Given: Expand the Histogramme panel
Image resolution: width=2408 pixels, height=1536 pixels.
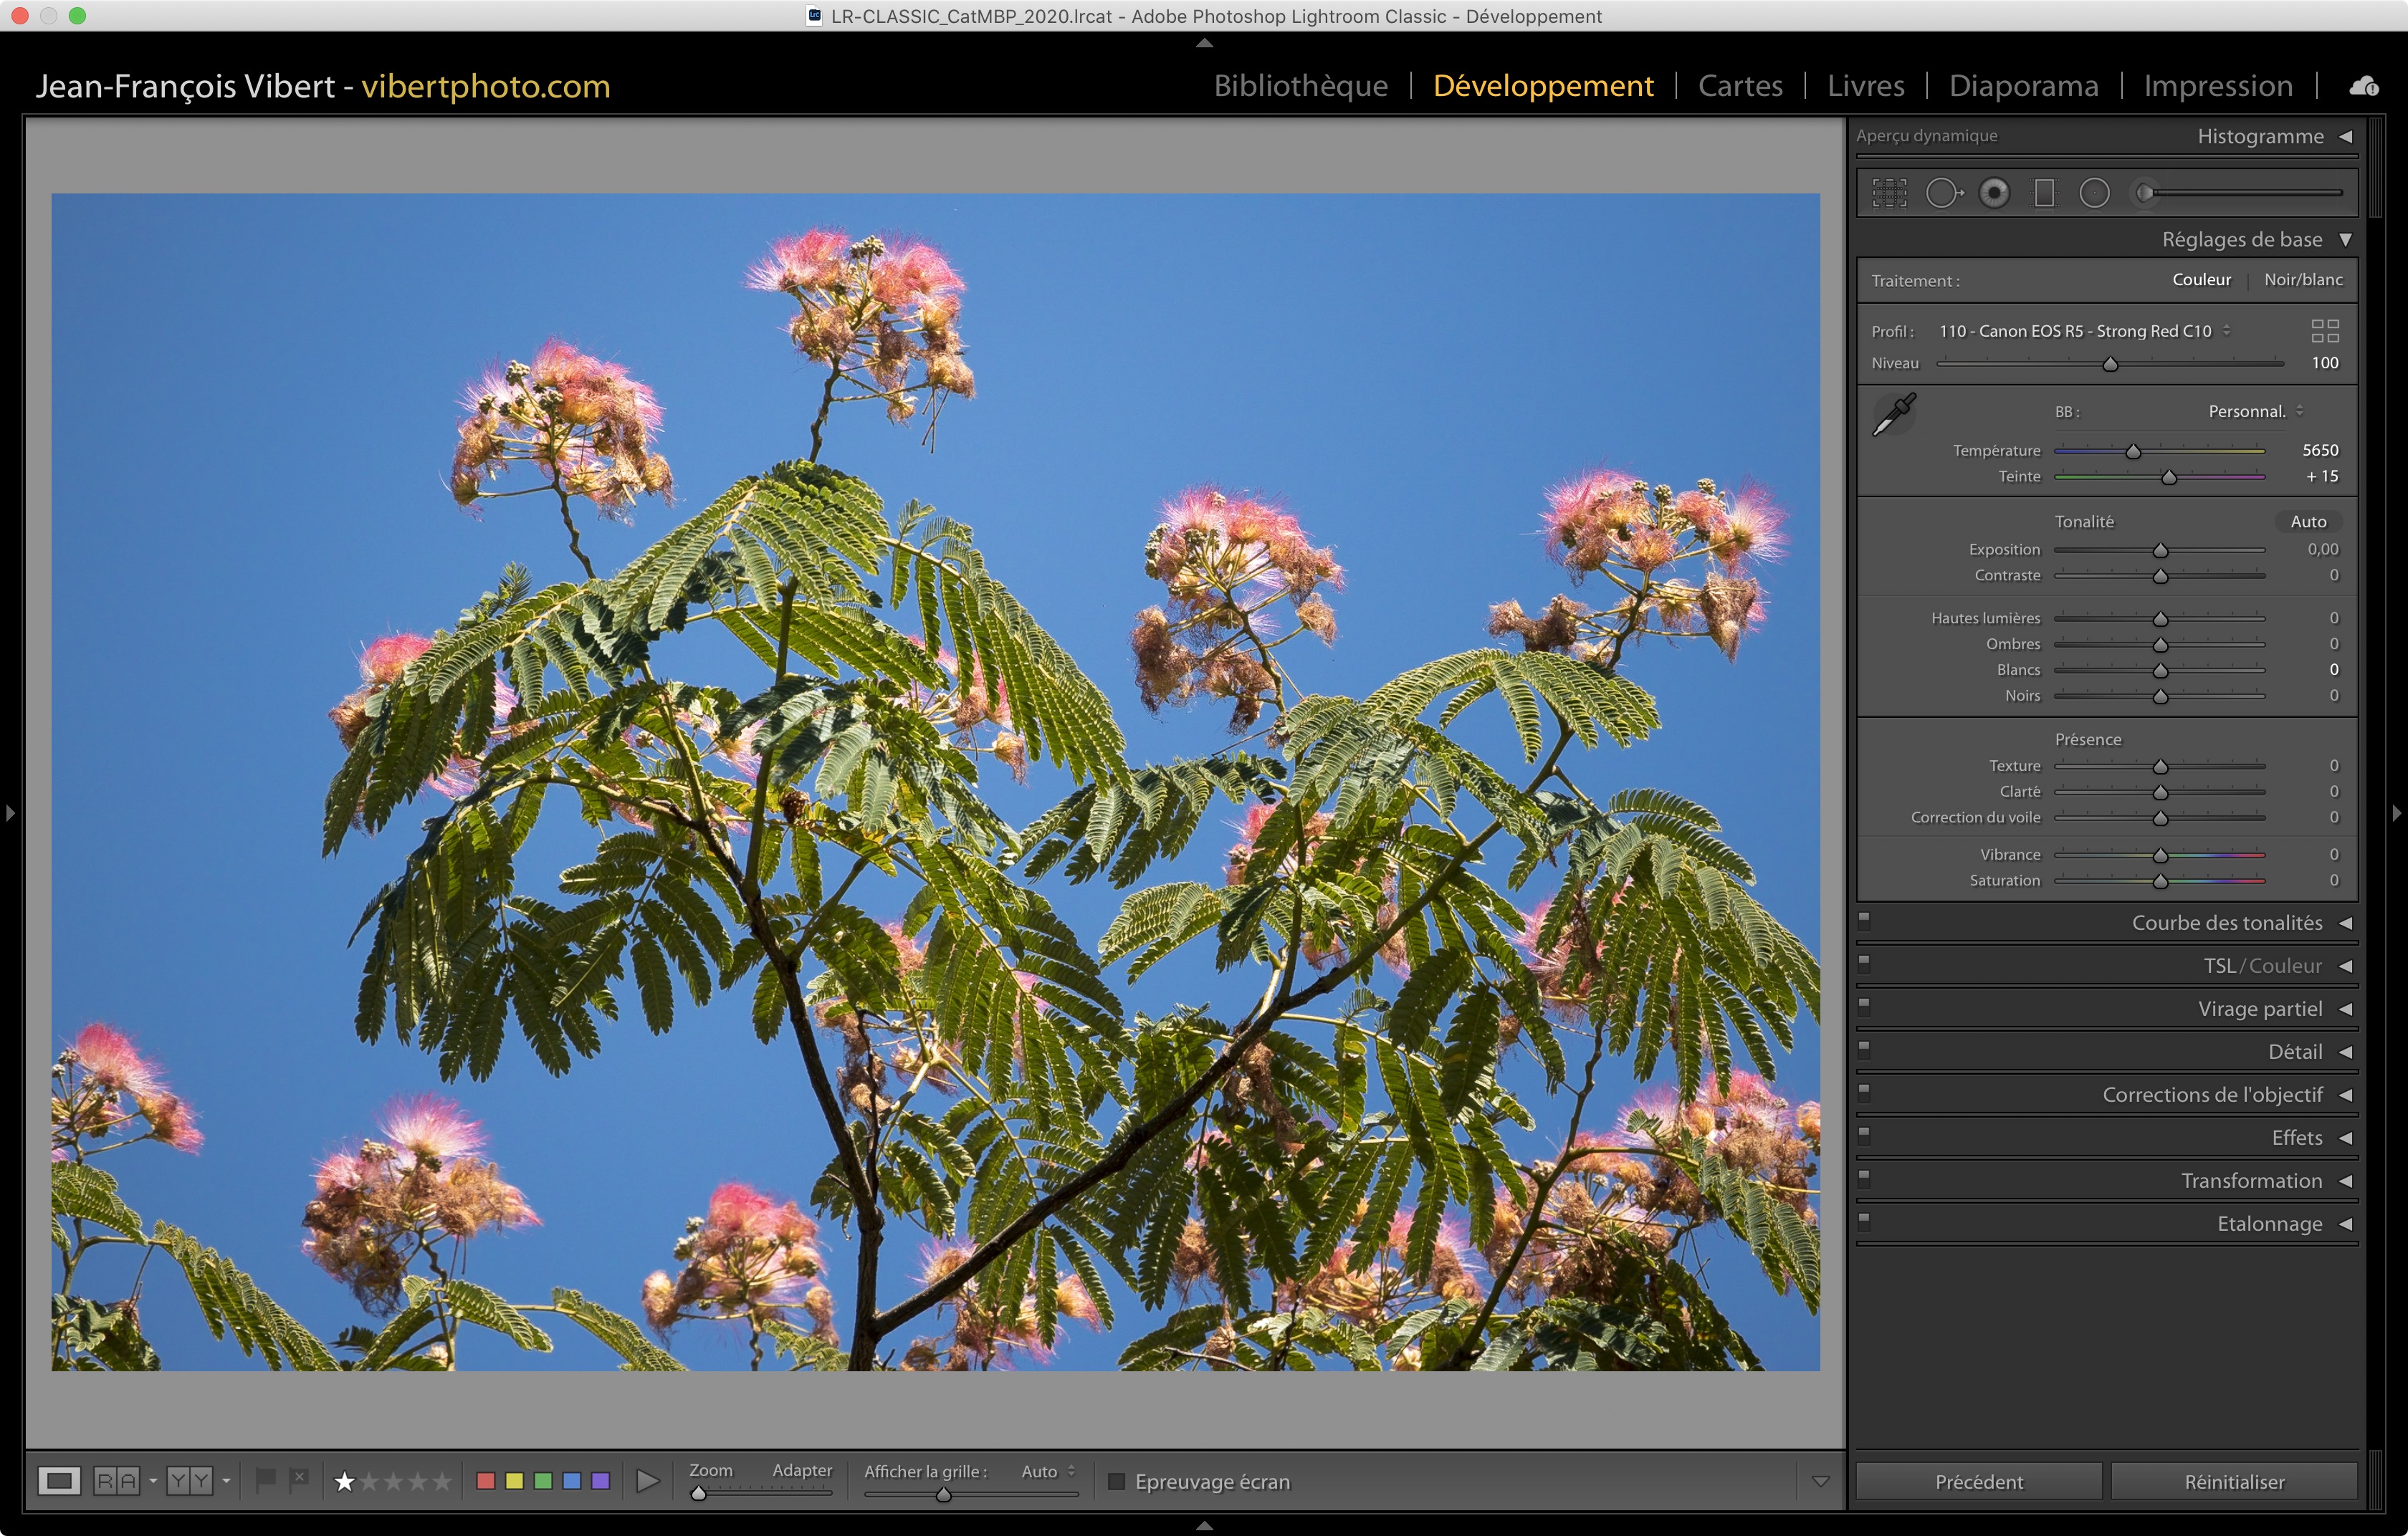Looking at the screenshot, I should pos(2345,137).
